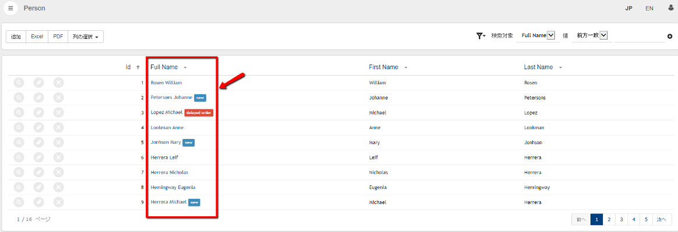Viewport: 678px width, 232px height.
Task: Delete the Lopez Michael row
Action: pyautogui.click(x=59, y=113)
